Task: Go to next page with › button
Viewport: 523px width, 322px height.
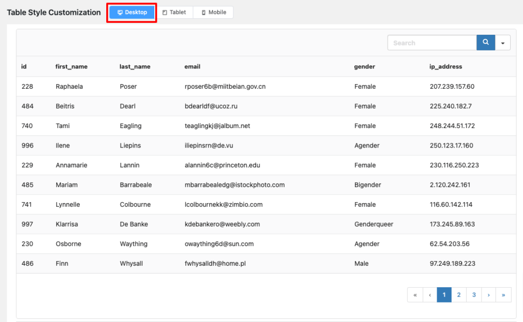Action: pyautogui.click(x=489, y=294)
